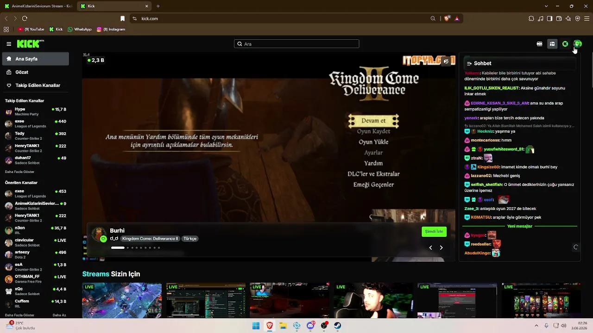Select Gözat in the sidebar
This screenshot has height=333, width=593.
pos(35,72)
